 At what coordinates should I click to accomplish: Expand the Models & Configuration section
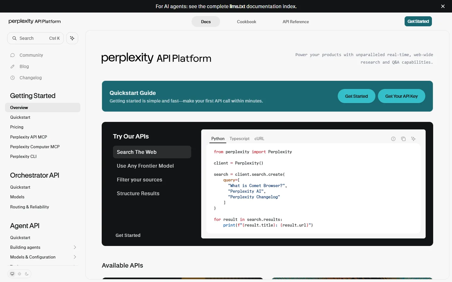coord(75,257)
